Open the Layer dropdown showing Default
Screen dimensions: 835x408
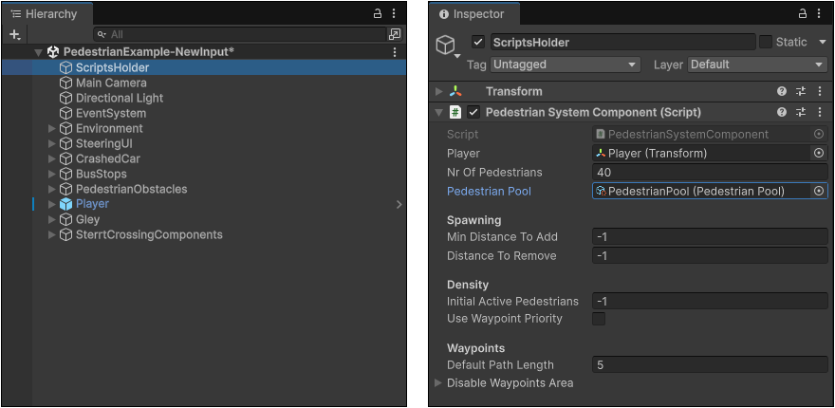point(757,65)
